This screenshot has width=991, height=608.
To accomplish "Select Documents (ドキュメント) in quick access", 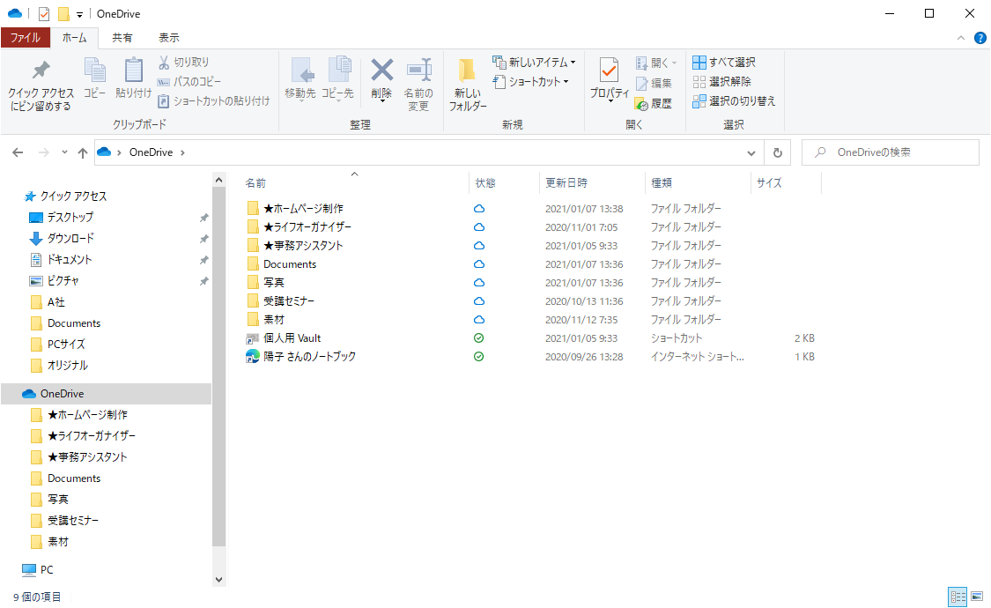I will click(x=70, y=260).
